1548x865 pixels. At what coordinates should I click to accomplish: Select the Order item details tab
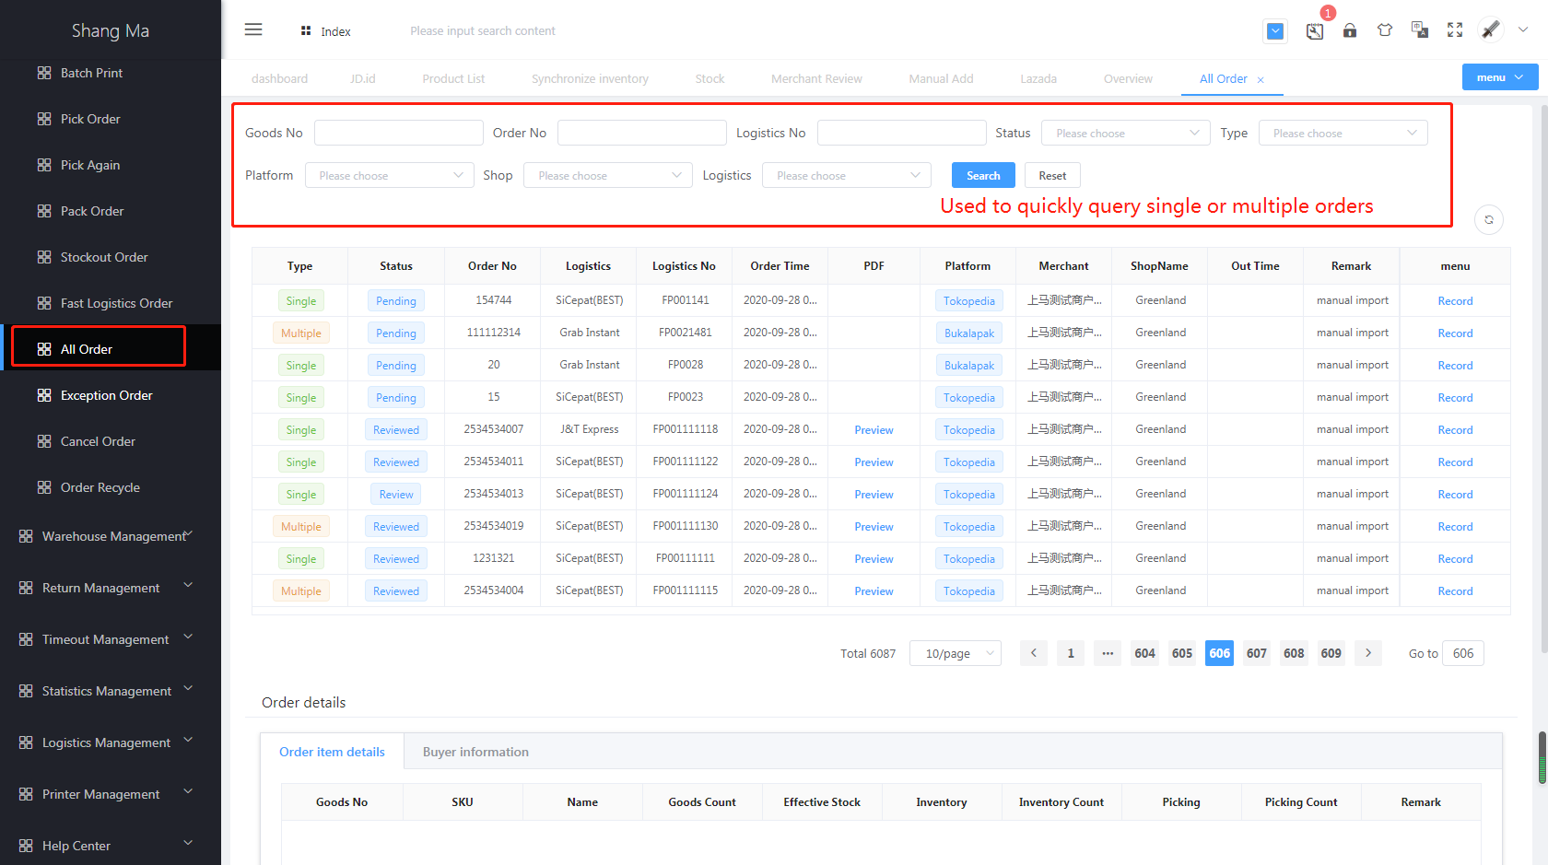(332, 752)
